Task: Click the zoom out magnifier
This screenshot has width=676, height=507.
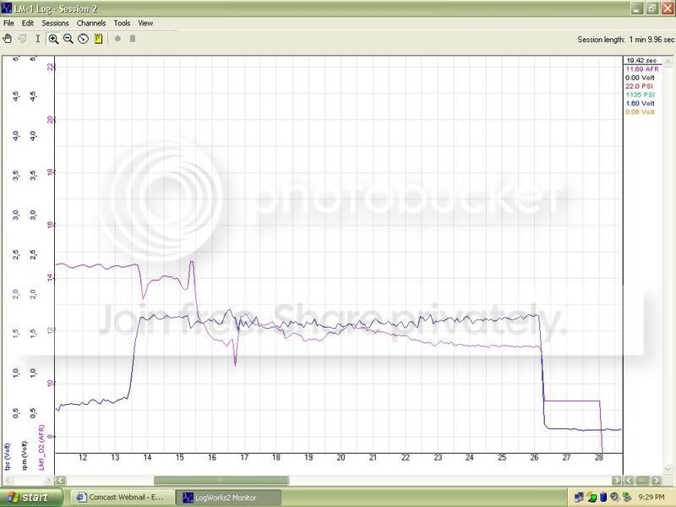Action: [68, 39]
